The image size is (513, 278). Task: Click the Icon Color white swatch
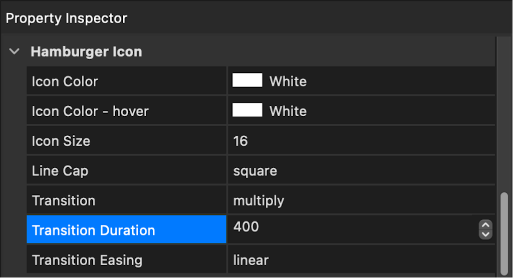[247, 80]
